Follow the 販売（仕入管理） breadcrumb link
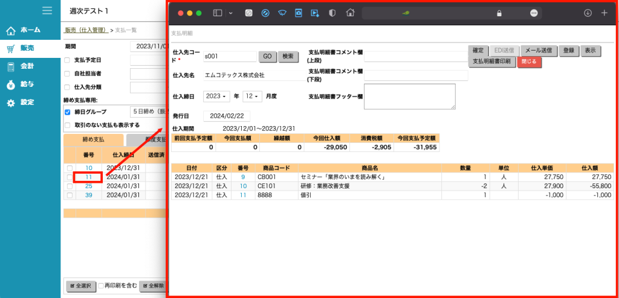619x298 pixels. 86,30
